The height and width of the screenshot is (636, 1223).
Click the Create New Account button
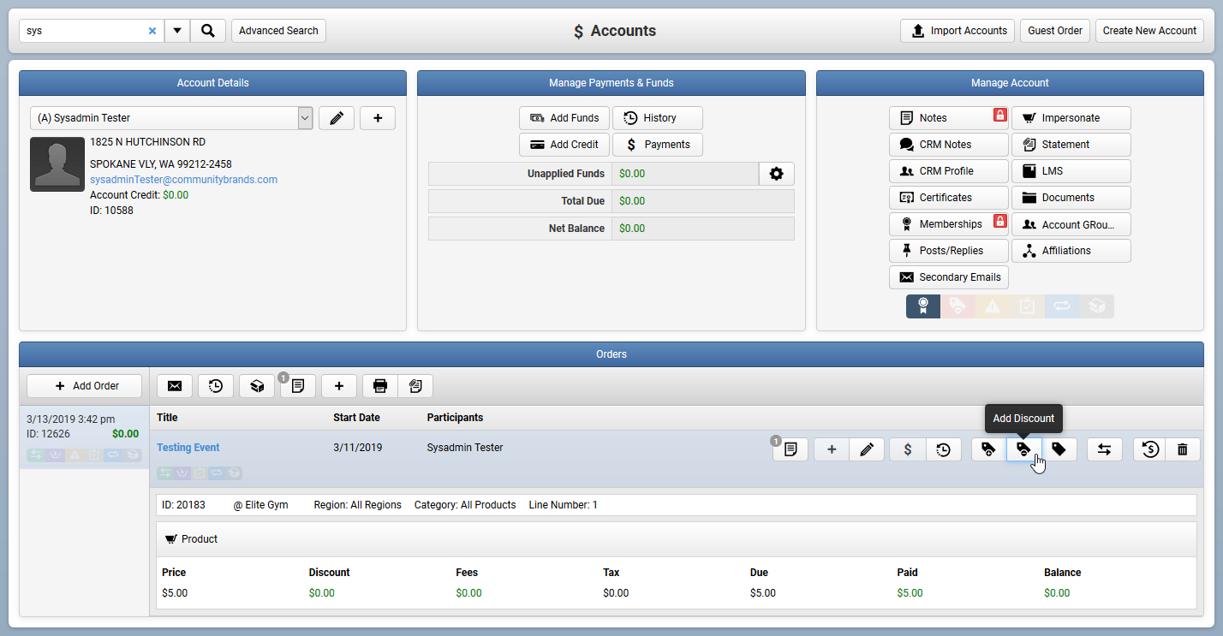point(1149,31)
